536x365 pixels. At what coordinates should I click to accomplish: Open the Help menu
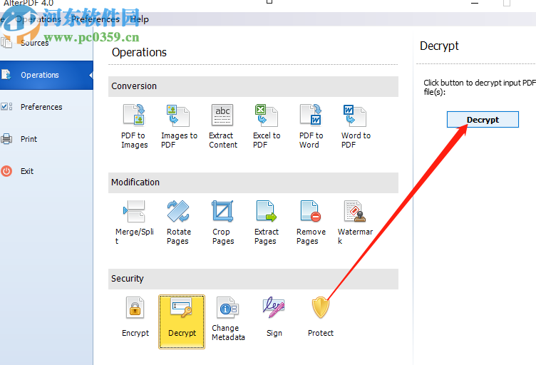(139, 19)
